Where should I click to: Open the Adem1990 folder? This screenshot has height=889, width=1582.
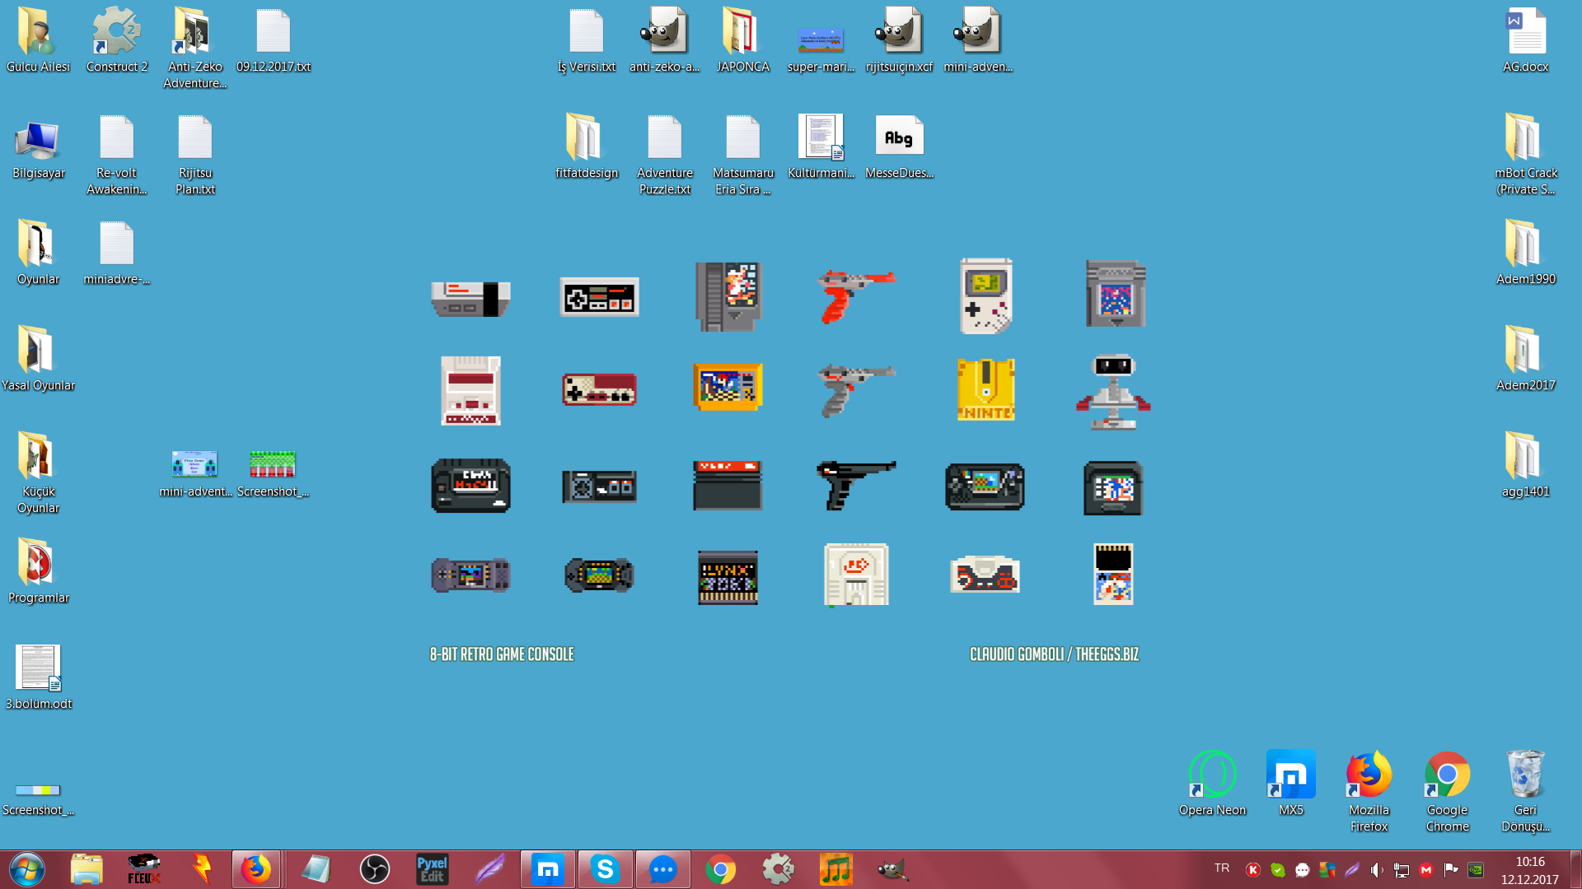pyautogui.click(x=1526, y=254)
